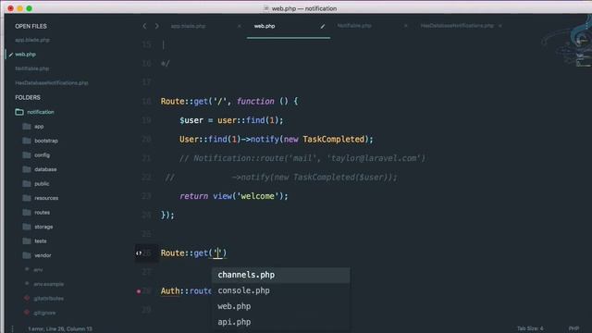592x333 pixels.
Task: Go to next tab using forward arrow
Action: tap(156, 26)
